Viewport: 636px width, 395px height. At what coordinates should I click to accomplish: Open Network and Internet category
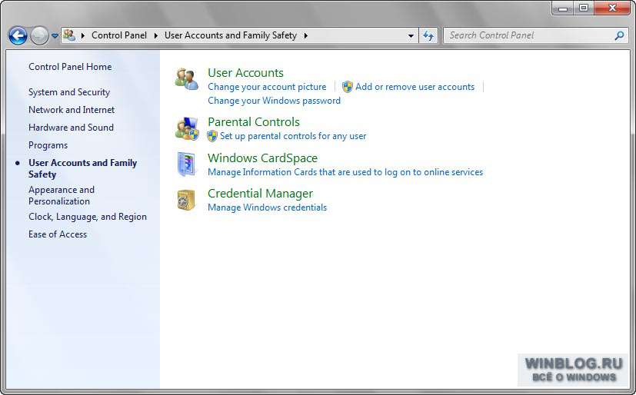pos(72,110)
